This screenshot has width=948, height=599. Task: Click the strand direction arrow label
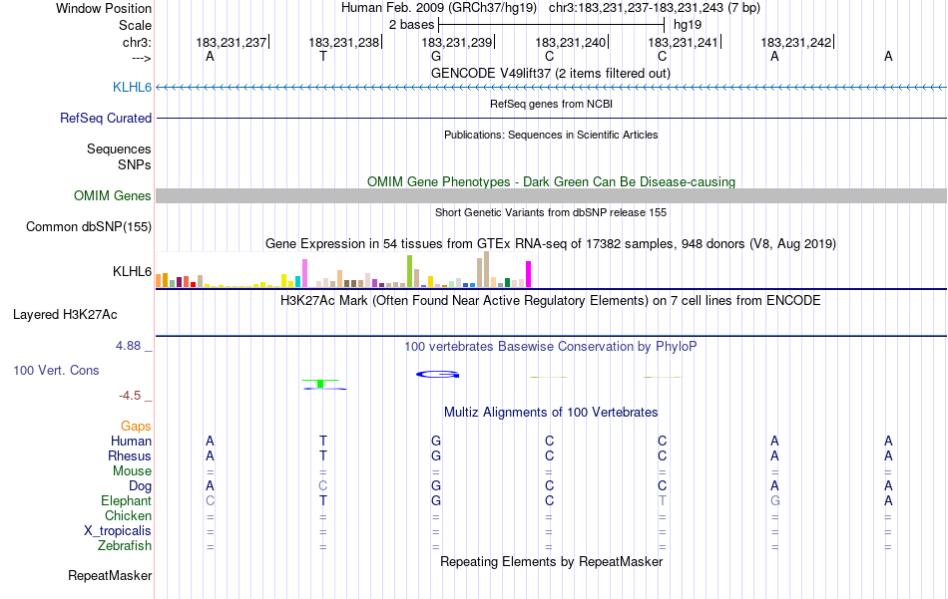[x=142, y=58]
